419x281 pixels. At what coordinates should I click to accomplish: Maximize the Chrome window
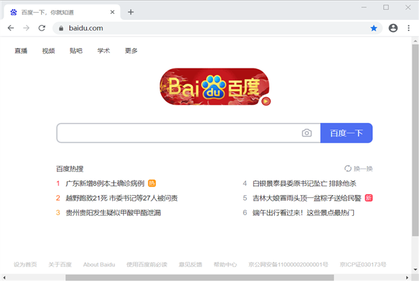(386, 7)
